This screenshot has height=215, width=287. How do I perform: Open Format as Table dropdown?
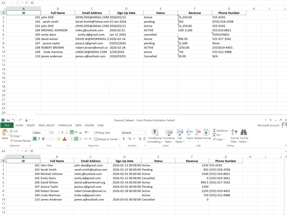(169, 136)
